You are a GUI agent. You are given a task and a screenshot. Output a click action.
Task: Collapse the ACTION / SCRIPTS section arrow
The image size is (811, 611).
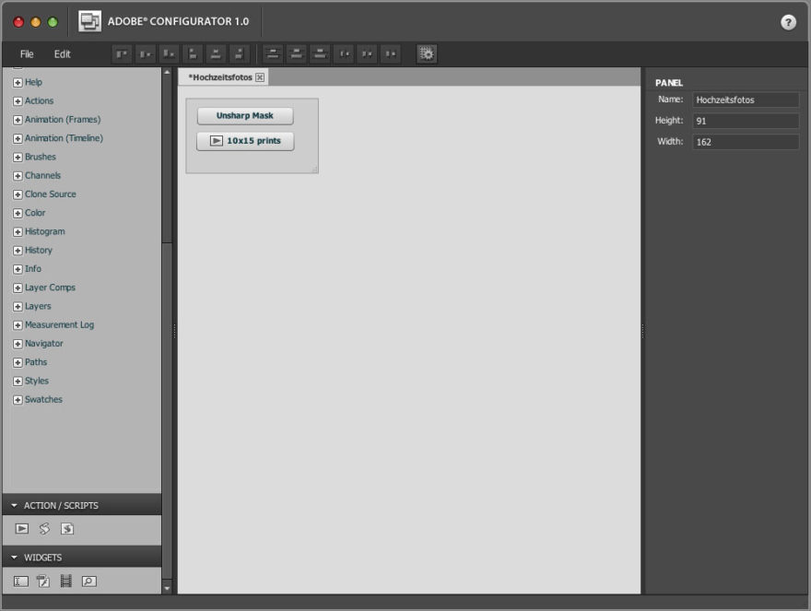click(14, 505)
